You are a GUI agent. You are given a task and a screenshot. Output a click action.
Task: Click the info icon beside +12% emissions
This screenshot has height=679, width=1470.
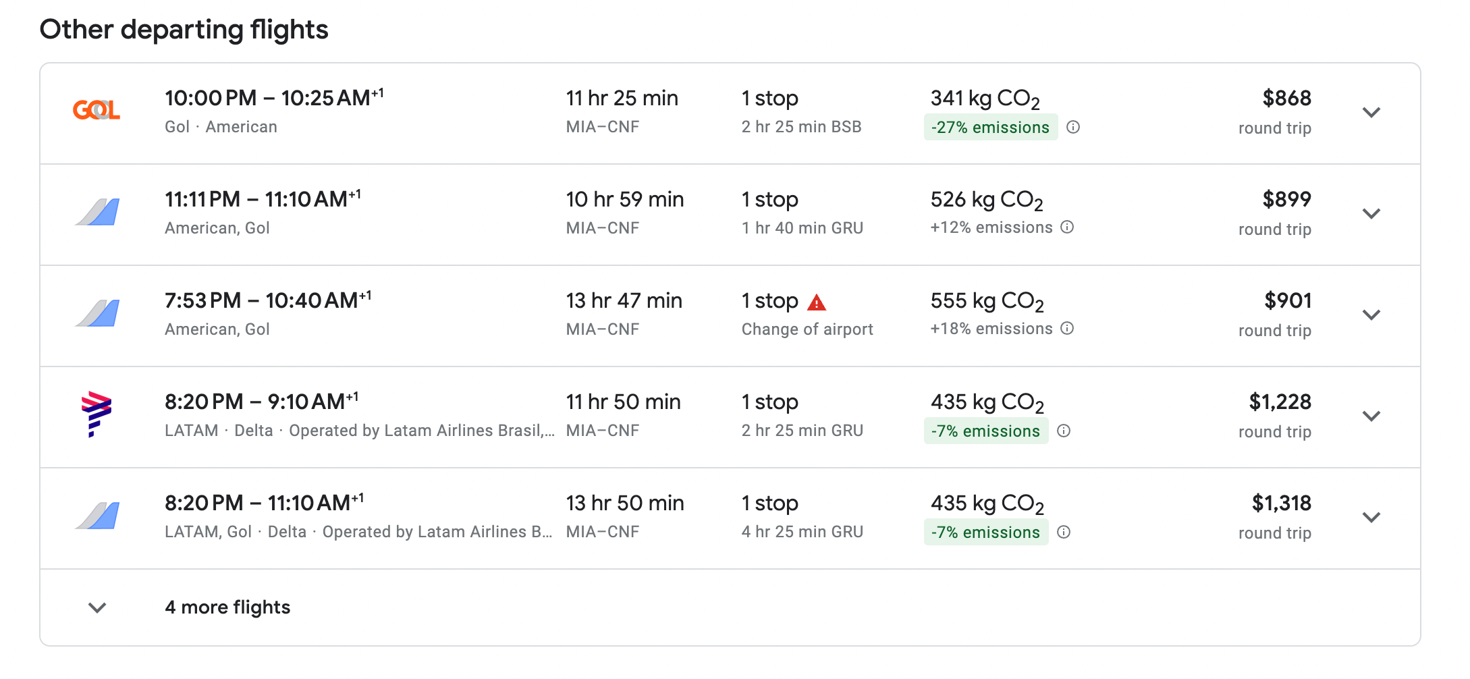[1067, 227]
